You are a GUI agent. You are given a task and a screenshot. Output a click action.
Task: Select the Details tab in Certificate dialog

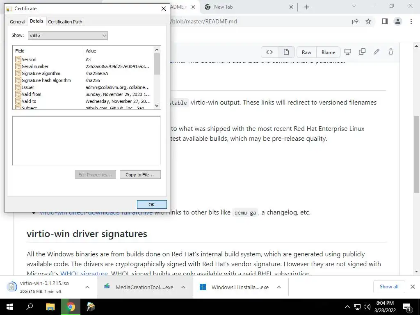click(x=37, y=21)
